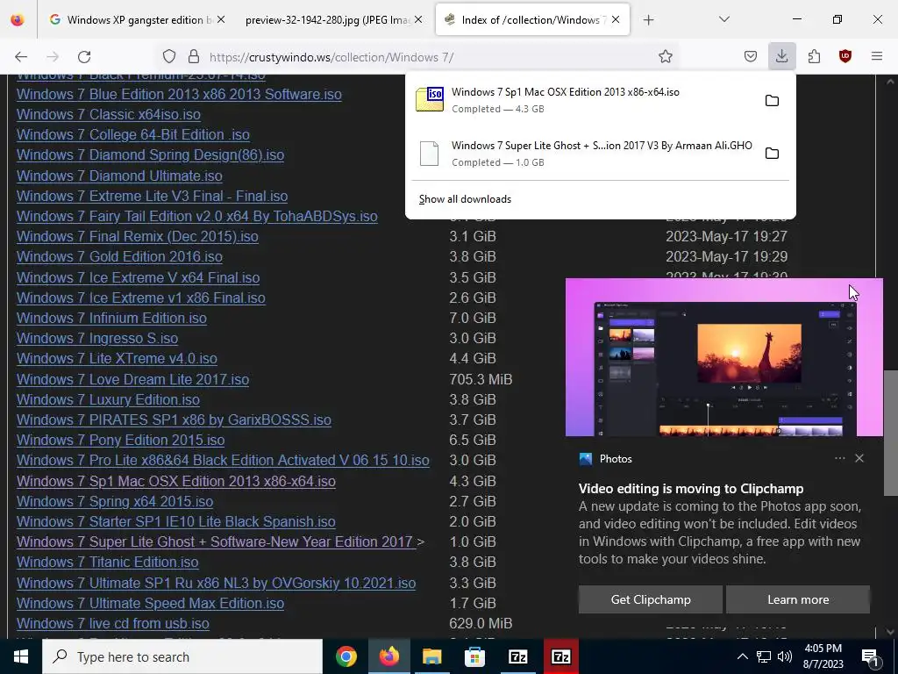Show Mac OSX Edition download in its folder

pyautogui.click(x=772, y=101)
